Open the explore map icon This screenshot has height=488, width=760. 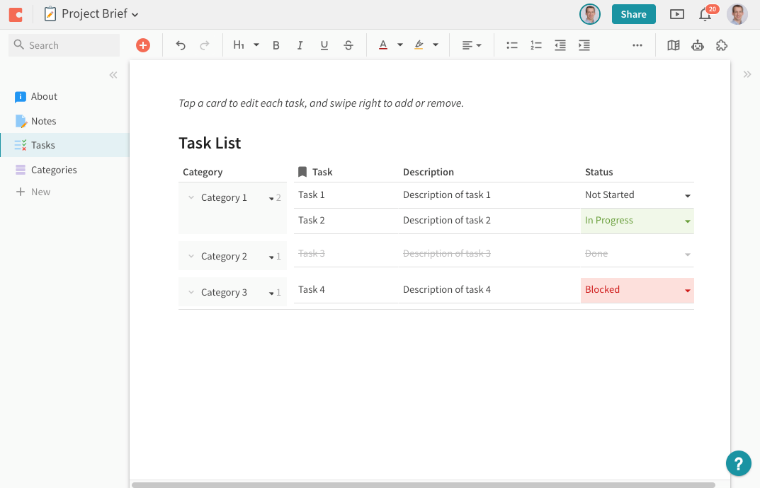tap(674, 45)
